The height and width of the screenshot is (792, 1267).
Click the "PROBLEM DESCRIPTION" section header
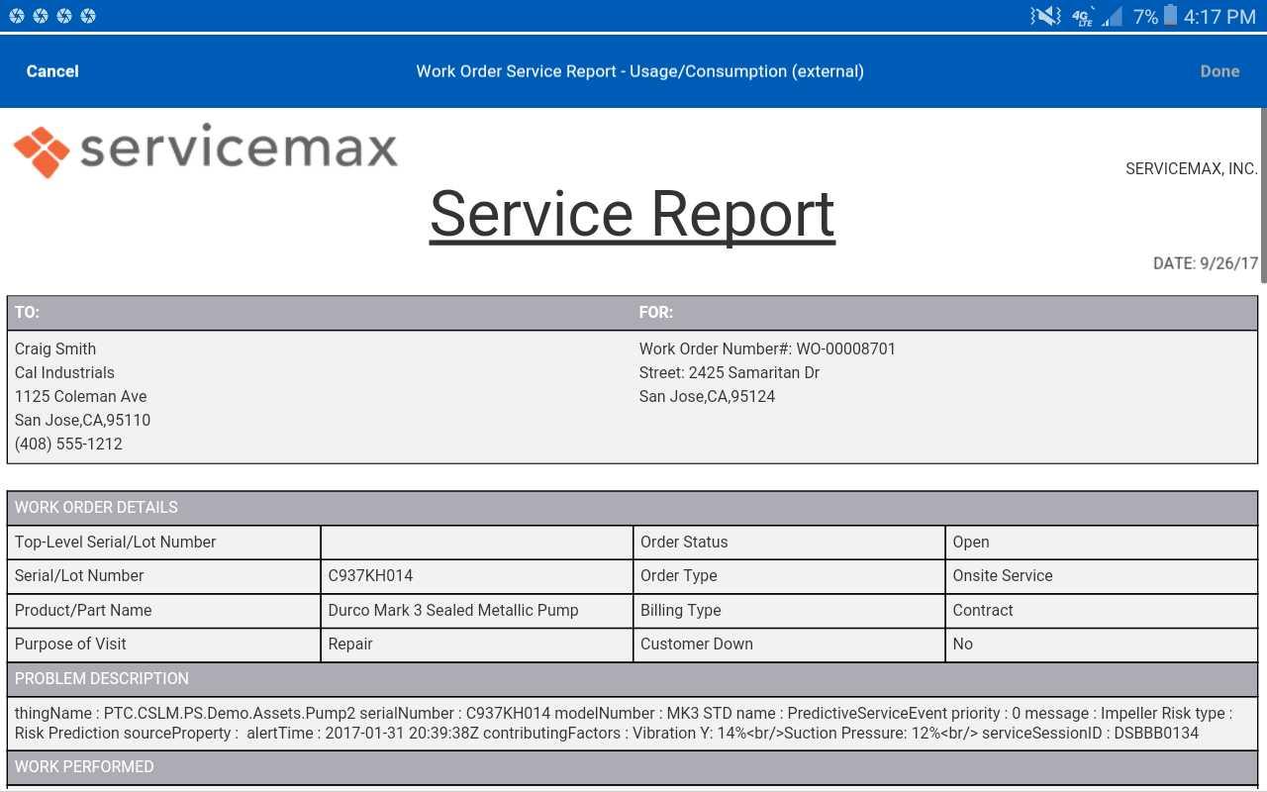[633, 679]
